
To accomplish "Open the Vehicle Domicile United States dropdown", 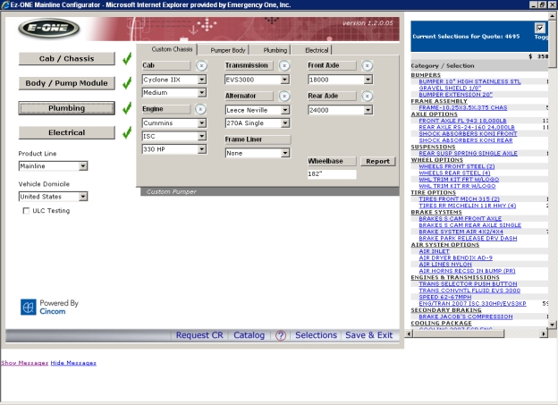I will (x=83, y=197).
